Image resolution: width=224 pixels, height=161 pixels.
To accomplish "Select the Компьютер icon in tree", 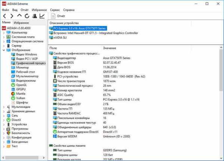I will pyautogui.click(x=9, y=32).
